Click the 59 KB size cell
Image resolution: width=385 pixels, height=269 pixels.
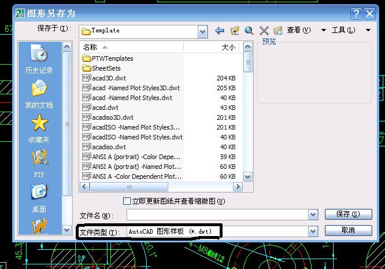[228, 157]
